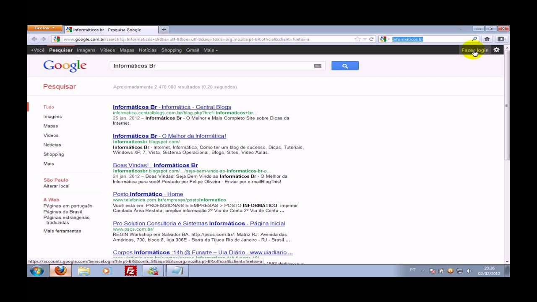This screenshot has height=302, width=537.
Task: Click the Google site identity icon in the address bar
Action: click(x=57, y=39)
